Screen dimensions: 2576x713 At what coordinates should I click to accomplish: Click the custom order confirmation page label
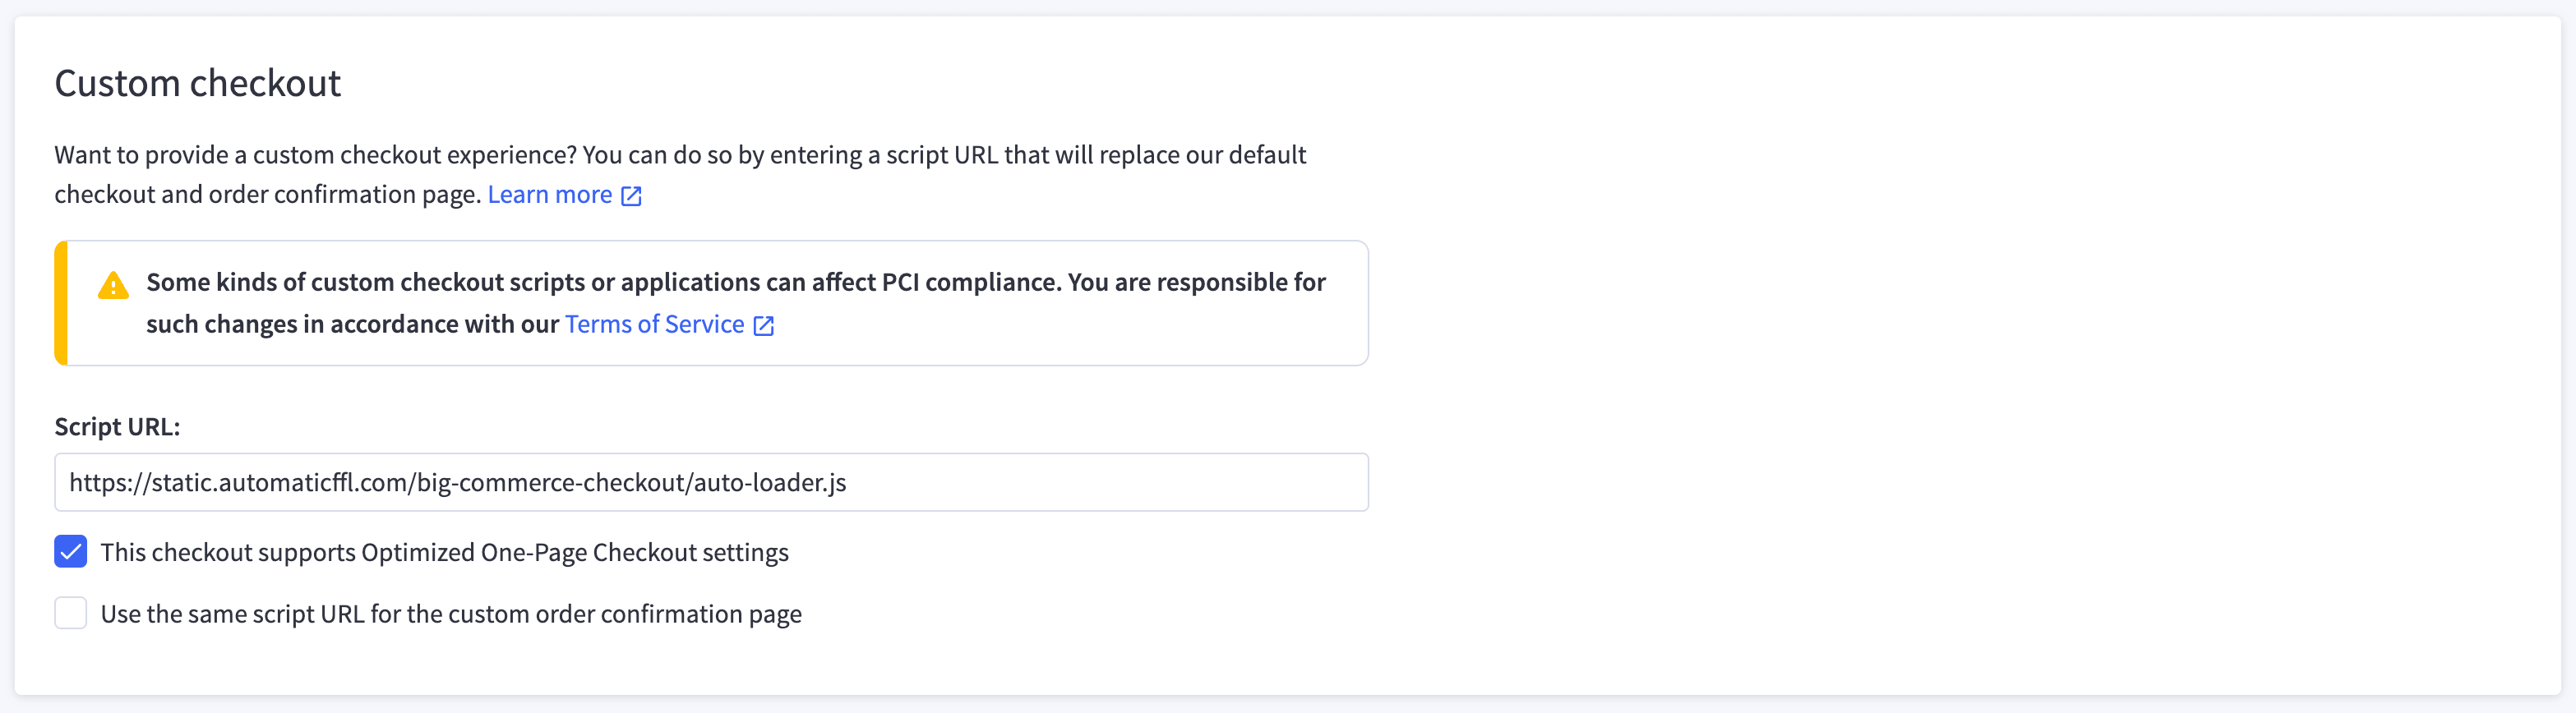point(451,614)
